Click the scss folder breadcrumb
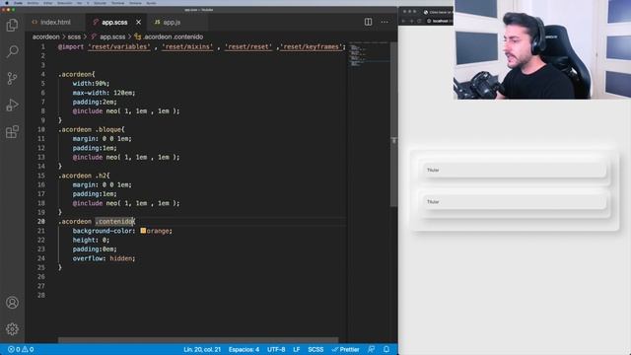The width and height of the screenshot is (631, 355). tap(74, 36)
